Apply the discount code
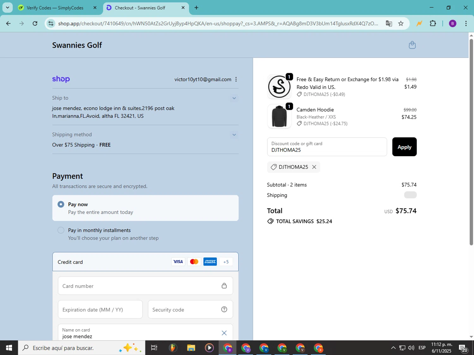Viewport: 474px width, 355px height. pyautogui.click(x=404, y=147)
